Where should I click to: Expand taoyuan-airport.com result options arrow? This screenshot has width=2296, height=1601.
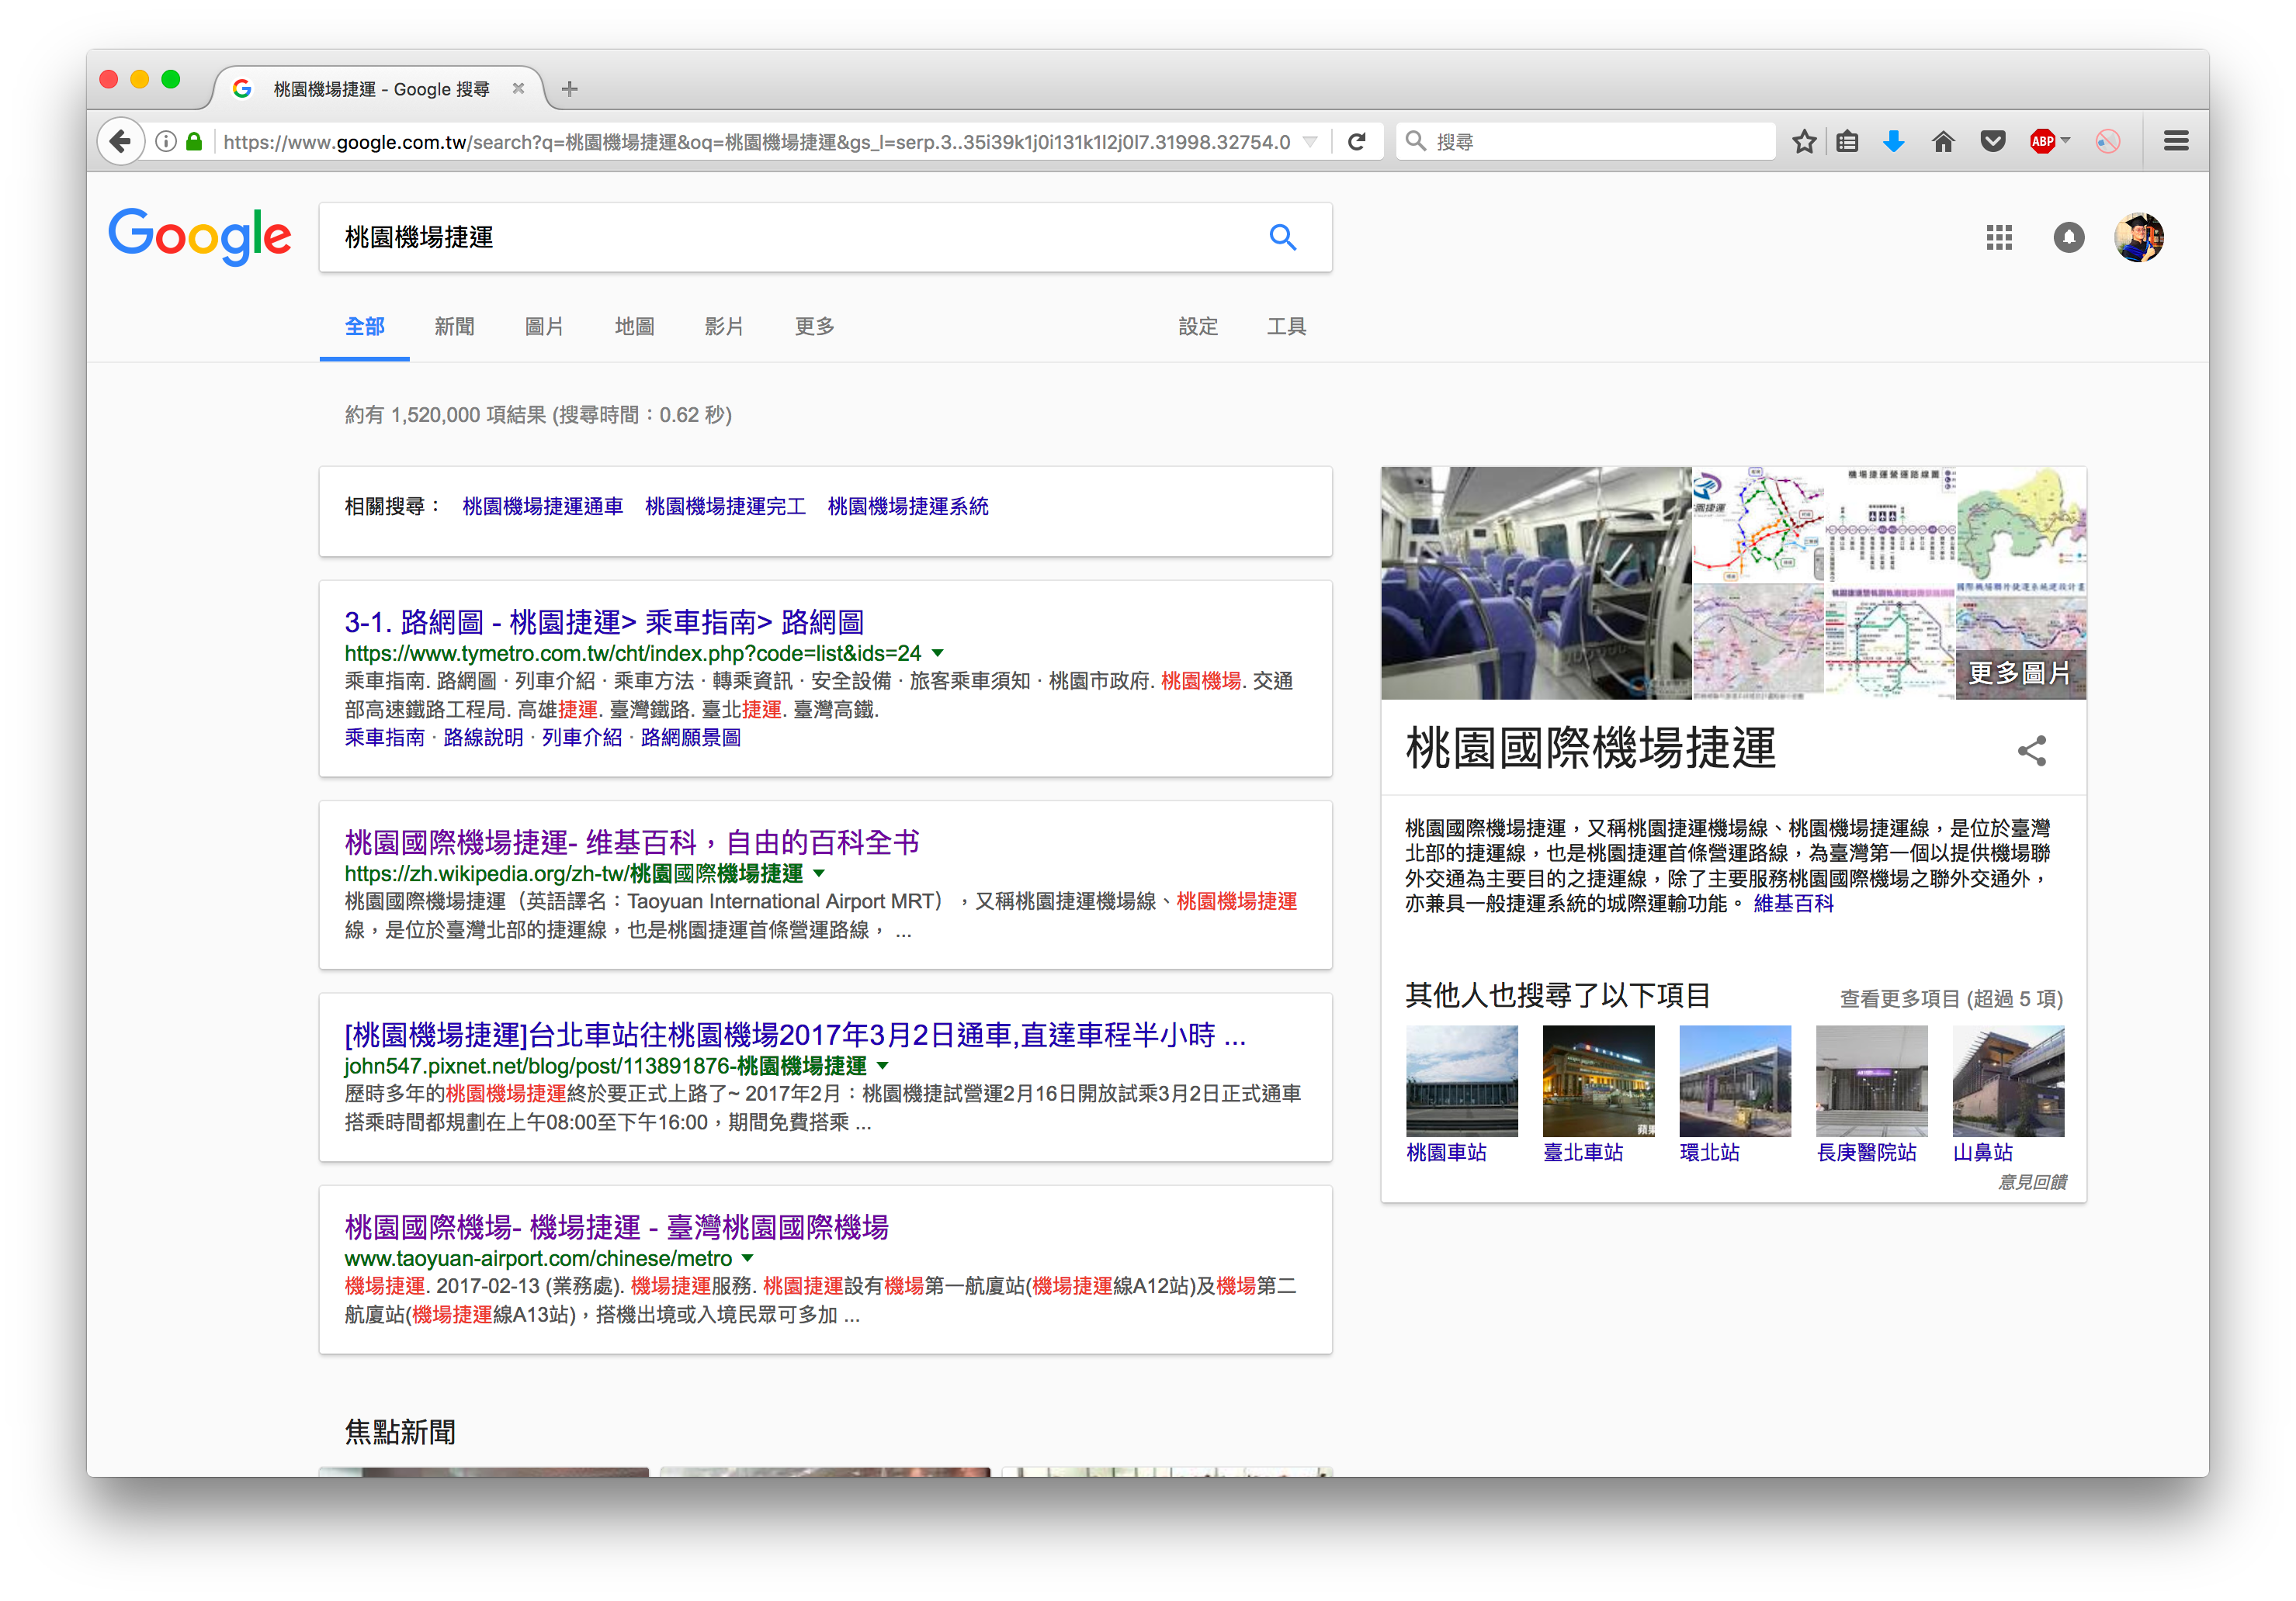tap(747, 1259)
